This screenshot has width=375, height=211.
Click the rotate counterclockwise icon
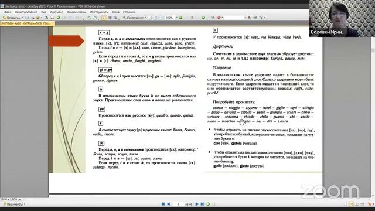coord(89,18)
